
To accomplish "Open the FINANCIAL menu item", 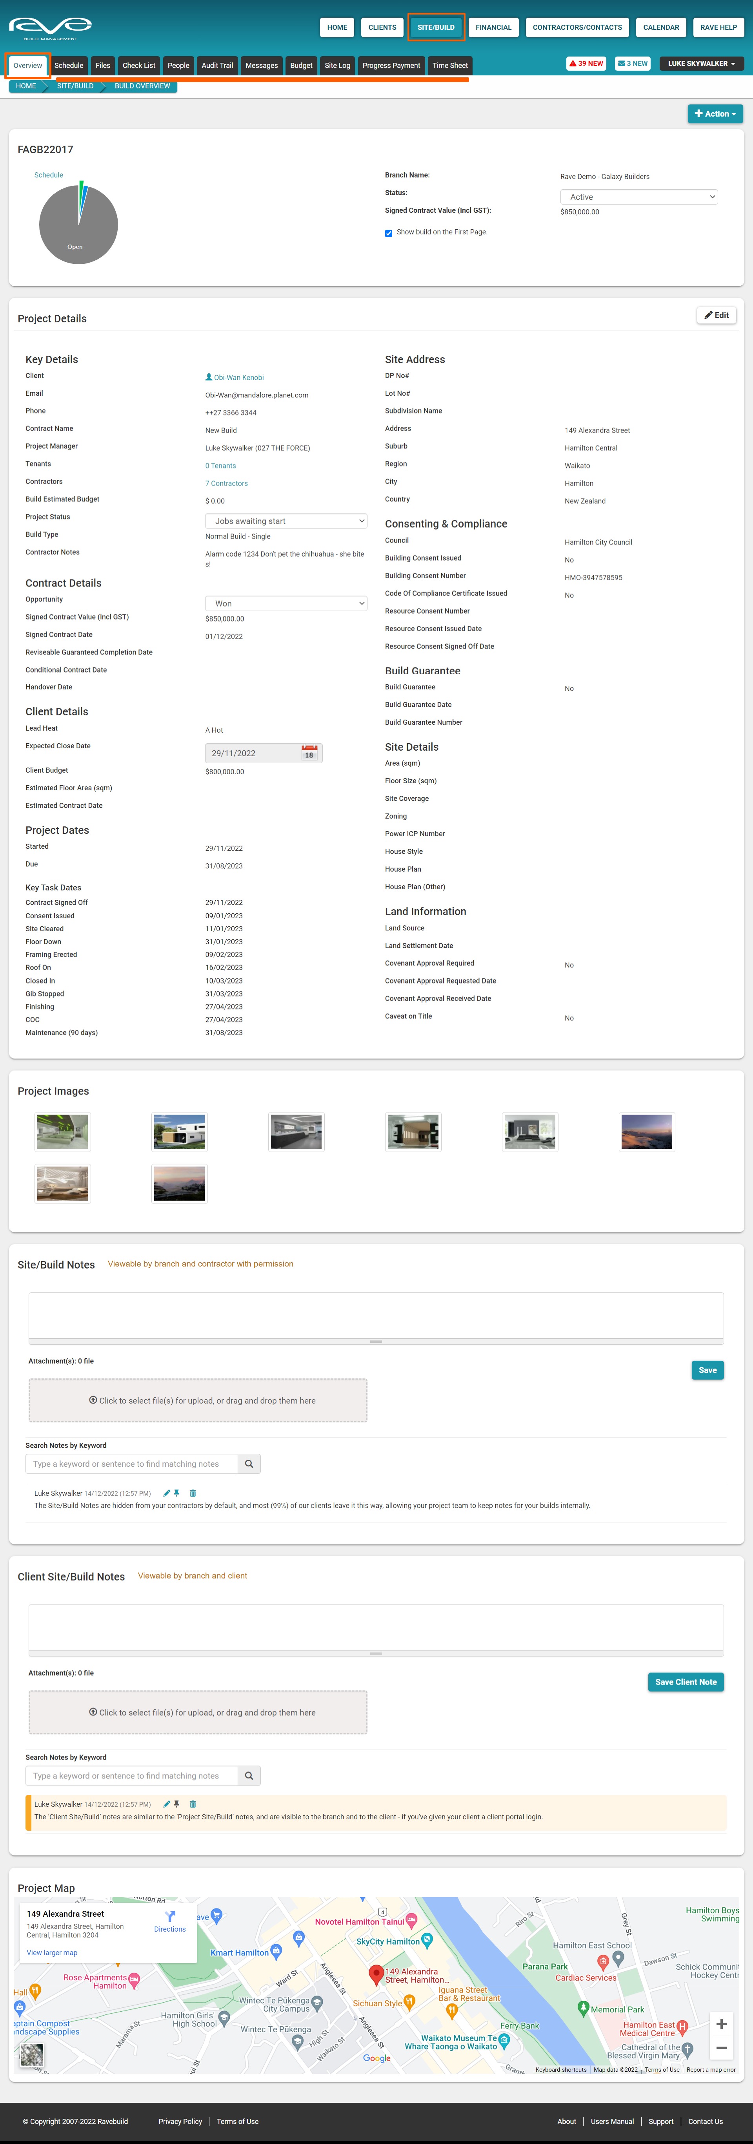I will point(493,27).
